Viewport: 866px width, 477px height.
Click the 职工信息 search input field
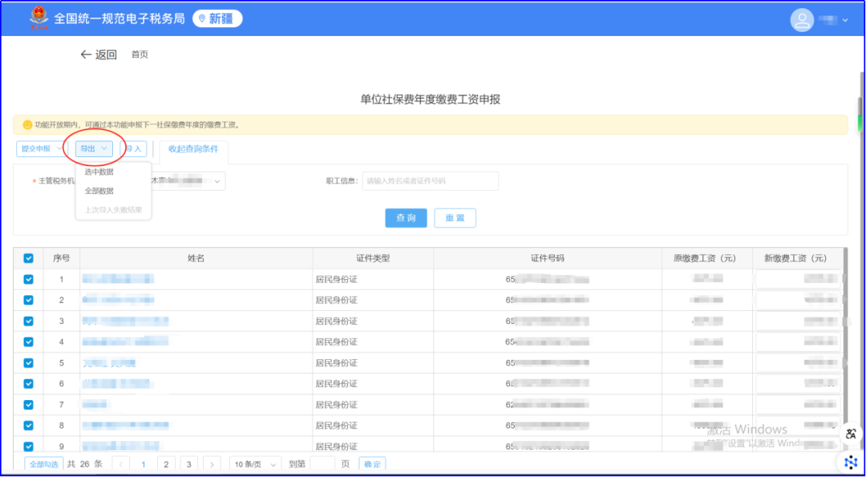click(431, 181)
